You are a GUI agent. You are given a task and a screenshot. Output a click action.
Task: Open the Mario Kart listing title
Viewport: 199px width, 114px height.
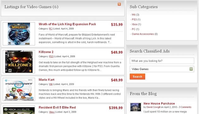pyautogui.click(x=46, y=80)
